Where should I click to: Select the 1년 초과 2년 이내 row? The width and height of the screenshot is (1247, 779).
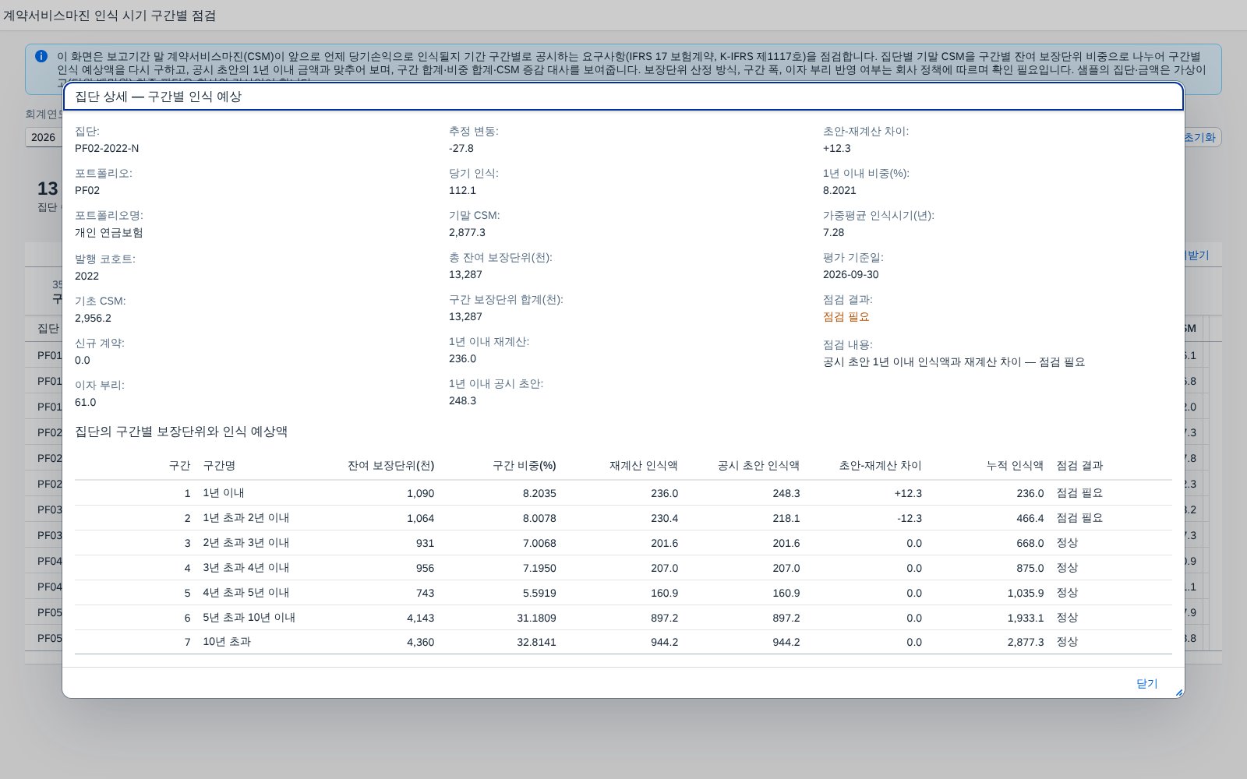coord(623,518)
